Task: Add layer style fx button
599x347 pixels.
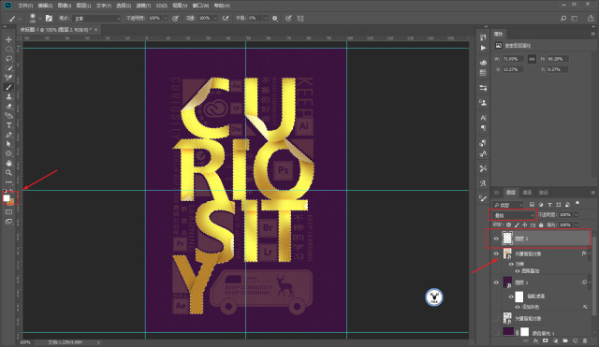Action: tap(535, 340)
